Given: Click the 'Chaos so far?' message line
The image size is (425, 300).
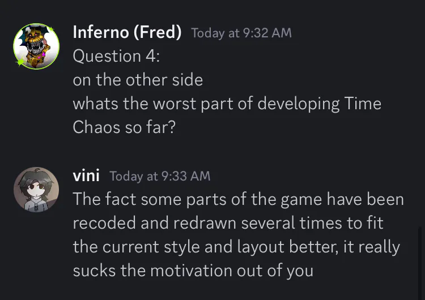Looking at the screenshot, I should [x=124, y=127].
